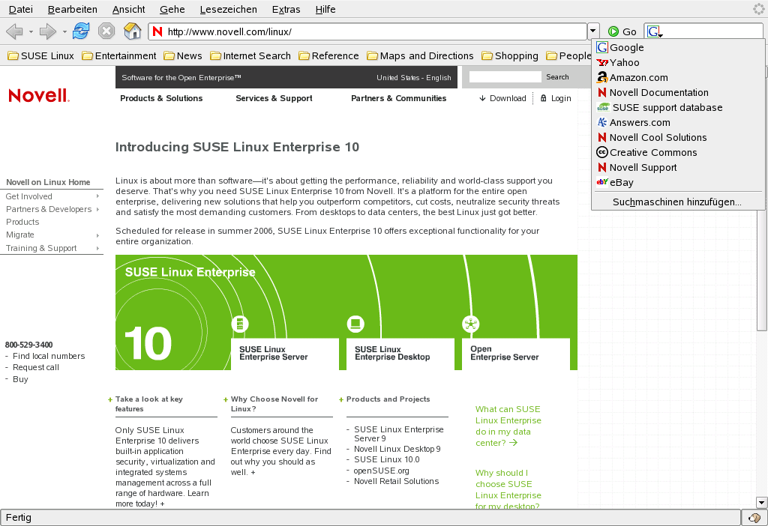Screen dimensions: 768x526
Task: Expand Get Involved sidebar item
Action: [x=52, y=196]
